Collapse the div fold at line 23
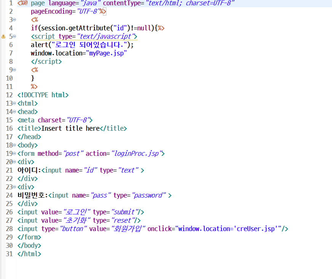Screen dimensions: 332x279 [14, 187]
